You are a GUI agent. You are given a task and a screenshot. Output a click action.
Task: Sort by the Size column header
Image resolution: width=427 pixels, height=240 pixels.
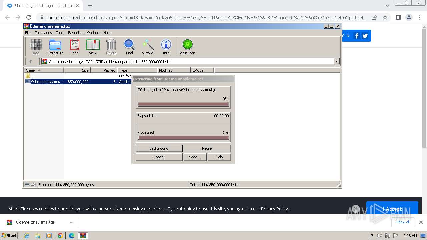[x=77, y=70]
